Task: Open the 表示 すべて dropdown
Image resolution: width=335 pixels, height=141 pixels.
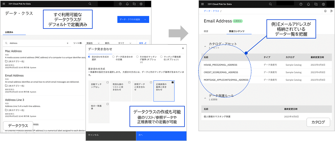Action: pyautogui.click(x=125, y=43)
